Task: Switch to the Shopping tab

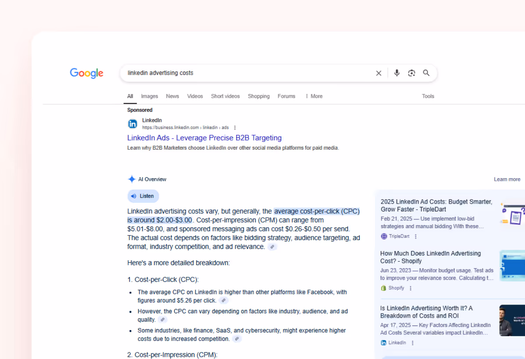Action: (259, 96)
